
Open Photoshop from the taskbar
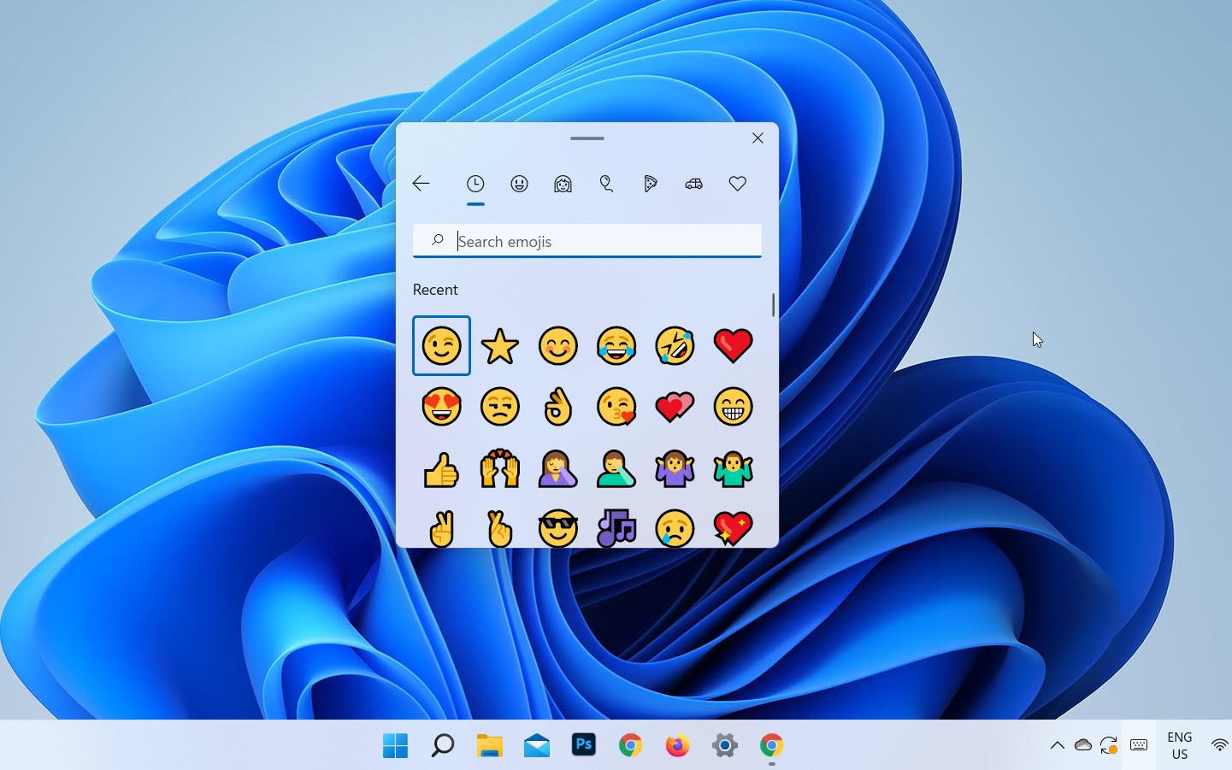tap(583, 745)
